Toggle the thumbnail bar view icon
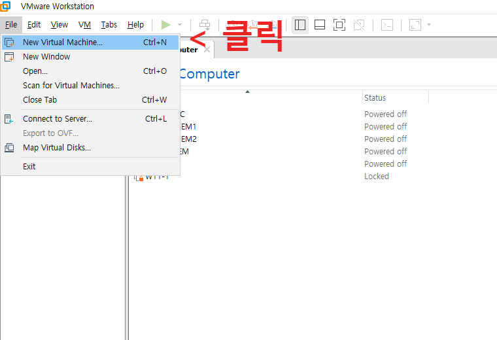This screenshot has height=340, width=497. coord(320,25)
